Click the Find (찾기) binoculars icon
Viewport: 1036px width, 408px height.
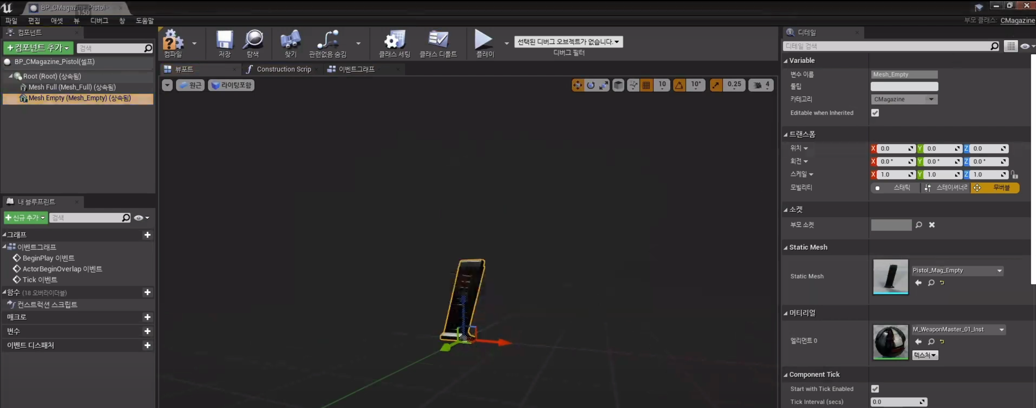(x=290, y=43)
